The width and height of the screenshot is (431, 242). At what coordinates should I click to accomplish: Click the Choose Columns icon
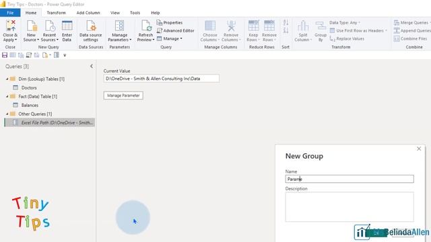click(x=210, y=26)
